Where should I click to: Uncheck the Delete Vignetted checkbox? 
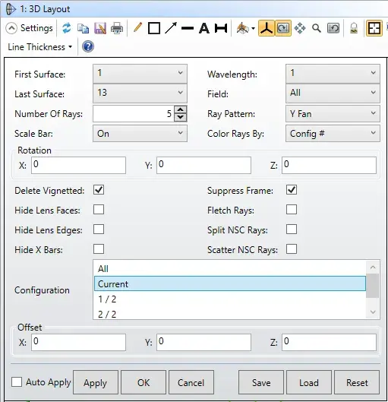pyautogui.click(x=99, y=190)
